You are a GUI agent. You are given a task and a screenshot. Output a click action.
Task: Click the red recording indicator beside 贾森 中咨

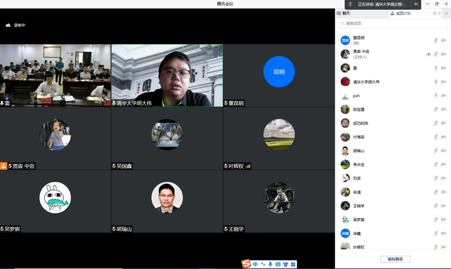click(x=428, y=55)
